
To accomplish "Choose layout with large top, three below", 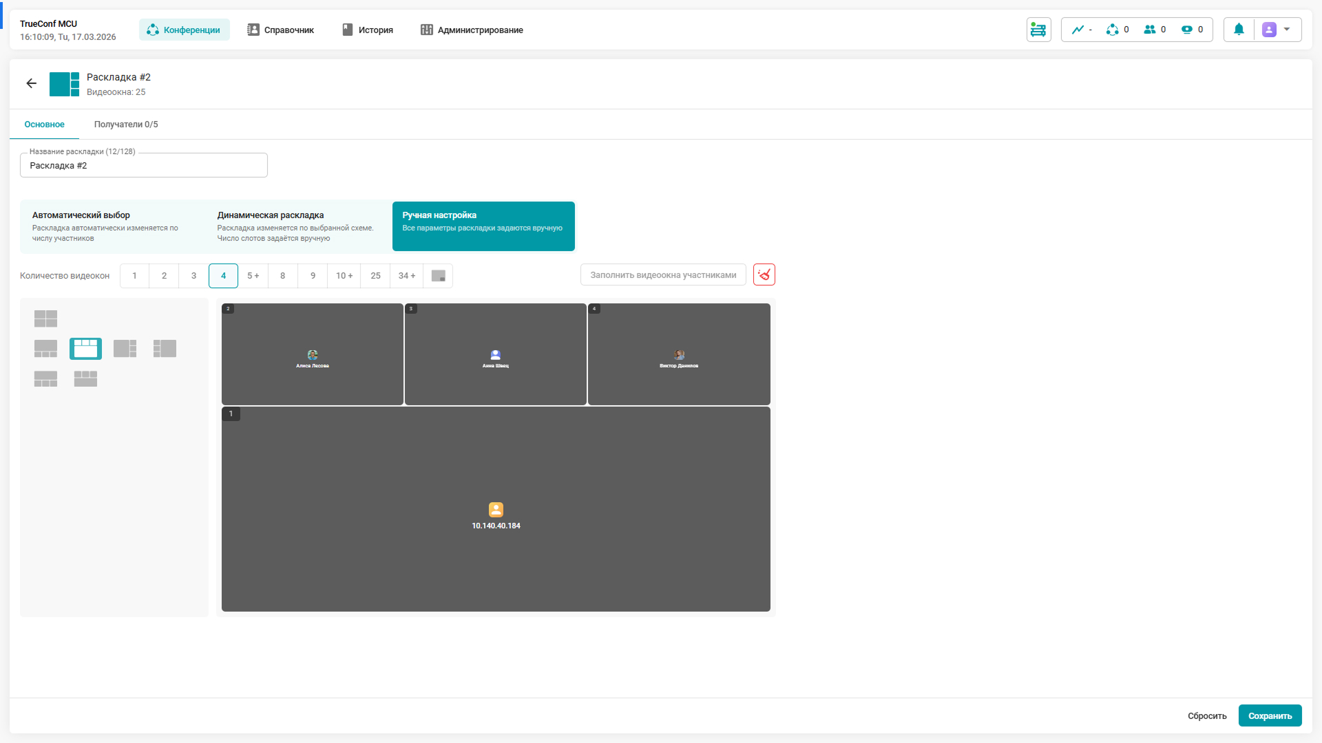I will pyautogui.click(x=46, y=349).
